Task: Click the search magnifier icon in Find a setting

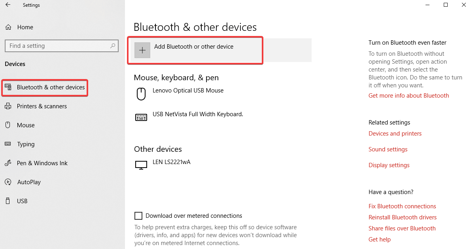Action: click(x=113, y=46)
